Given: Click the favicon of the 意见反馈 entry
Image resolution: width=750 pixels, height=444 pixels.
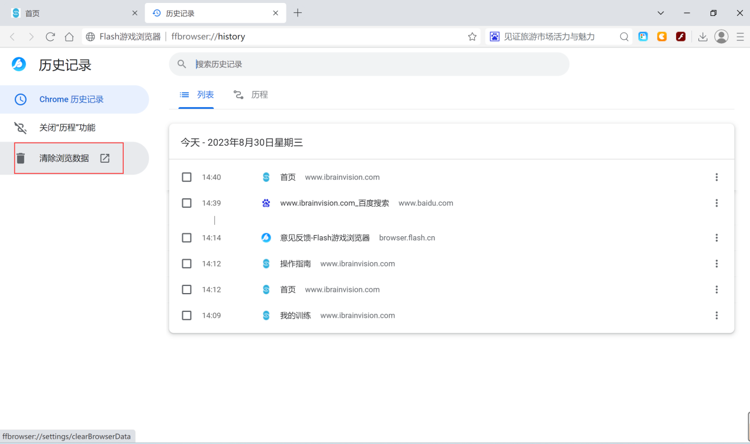Looking at the screenshot, I should coord(266,238).
